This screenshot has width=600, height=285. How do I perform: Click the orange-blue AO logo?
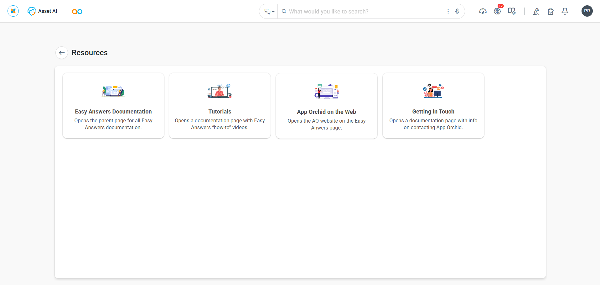click(77, 12)
